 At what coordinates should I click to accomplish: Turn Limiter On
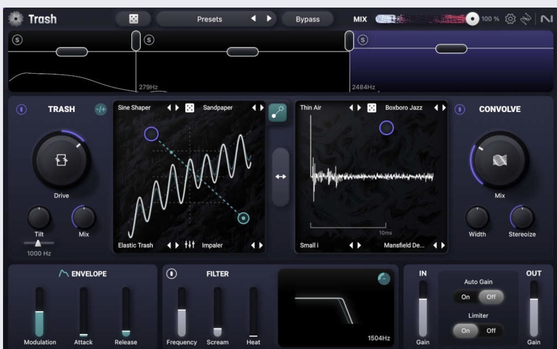466,330
